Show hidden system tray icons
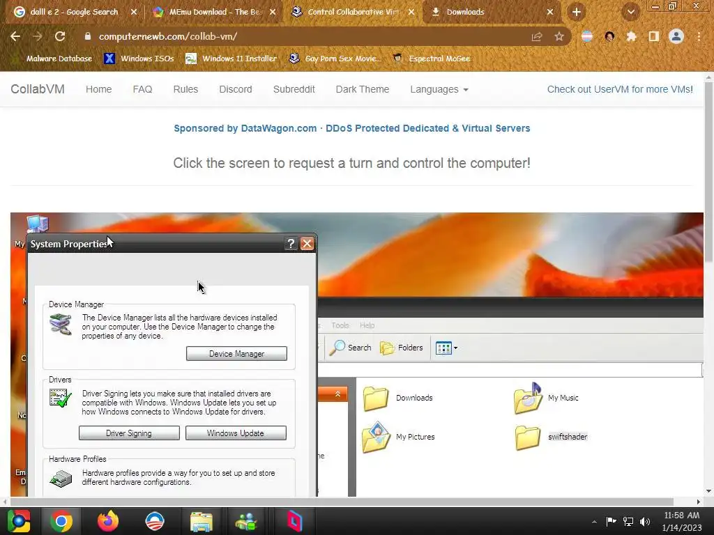The width and height of the screenshot is (714, 535). (594, 522)
